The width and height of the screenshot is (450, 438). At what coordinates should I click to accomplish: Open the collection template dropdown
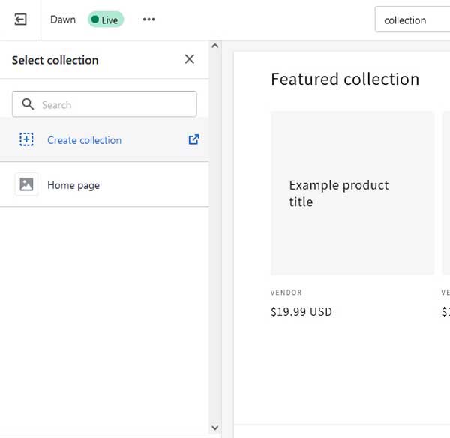pos(412,19)
